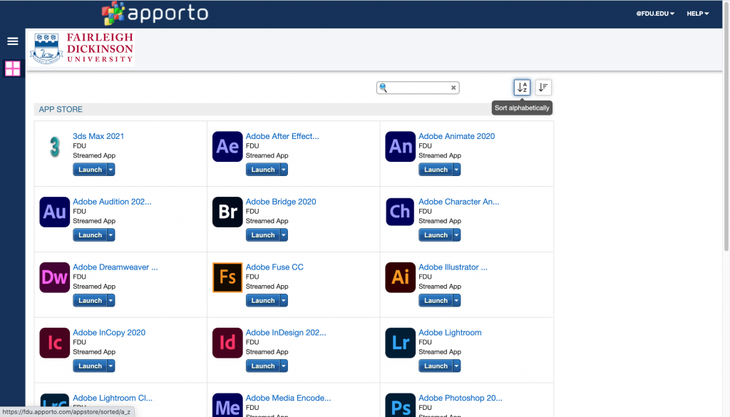Launch Adobe InDesign

pyautogui.click(x=262, y=366)
